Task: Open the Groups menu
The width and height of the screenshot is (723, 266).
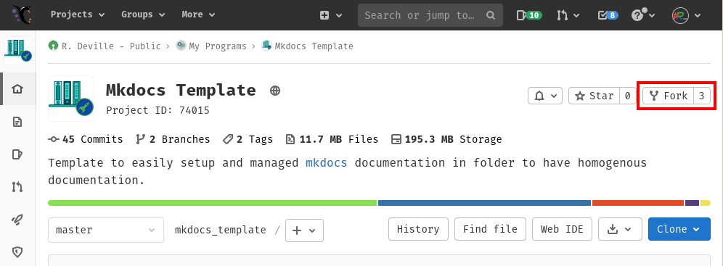Action: [143, 14]
